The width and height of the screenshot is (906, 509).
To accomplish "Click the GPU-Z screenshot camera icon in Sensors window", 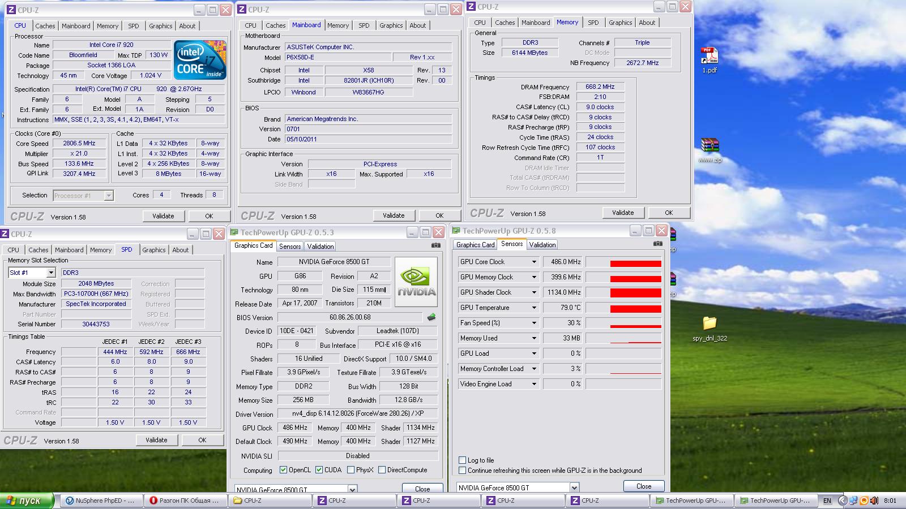I will [x=657, y=244].
